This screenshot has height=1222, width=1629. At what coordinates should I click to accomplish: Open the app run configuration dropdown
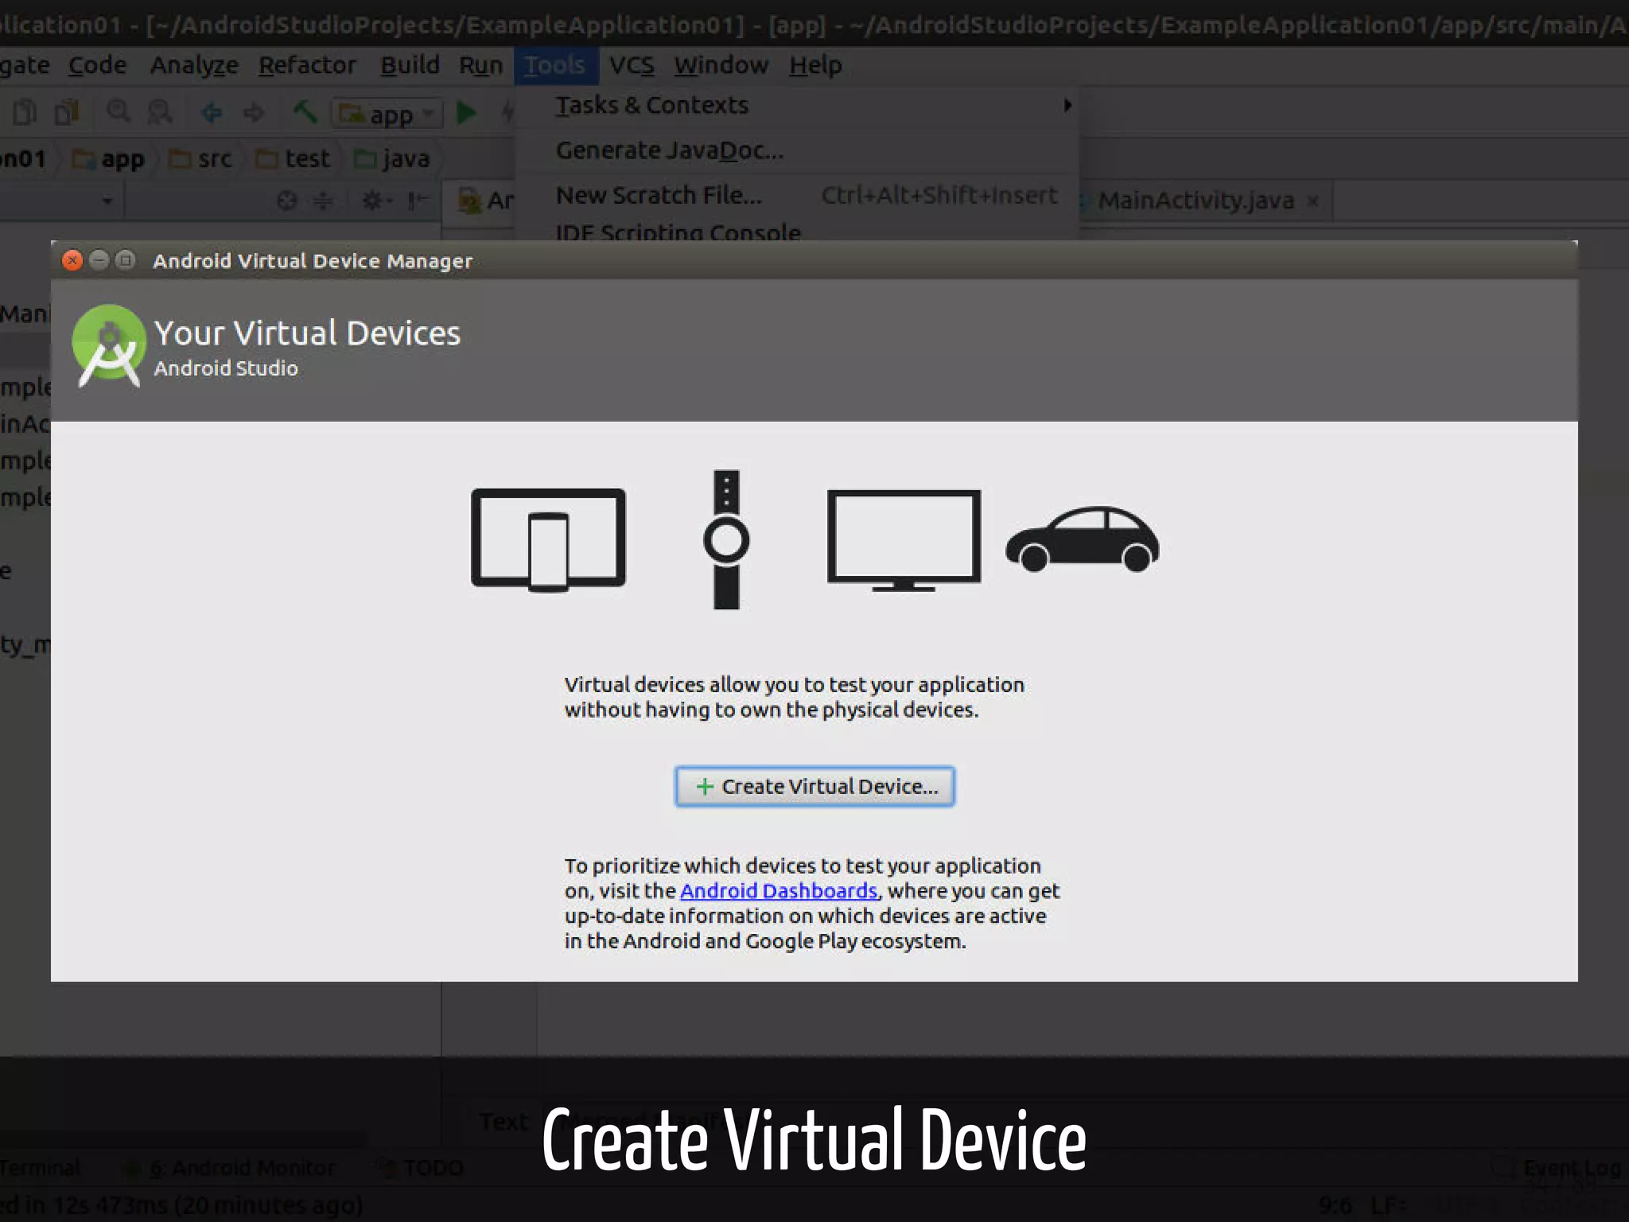387,114
